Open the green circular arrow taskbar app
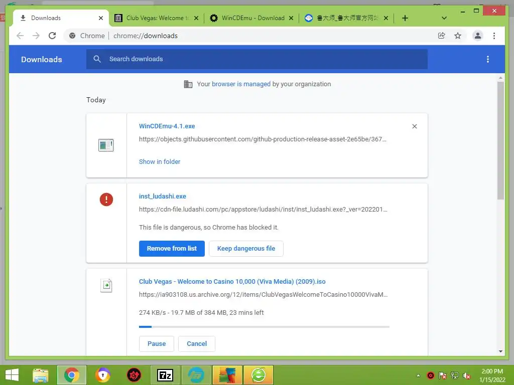 coord(259,375)
